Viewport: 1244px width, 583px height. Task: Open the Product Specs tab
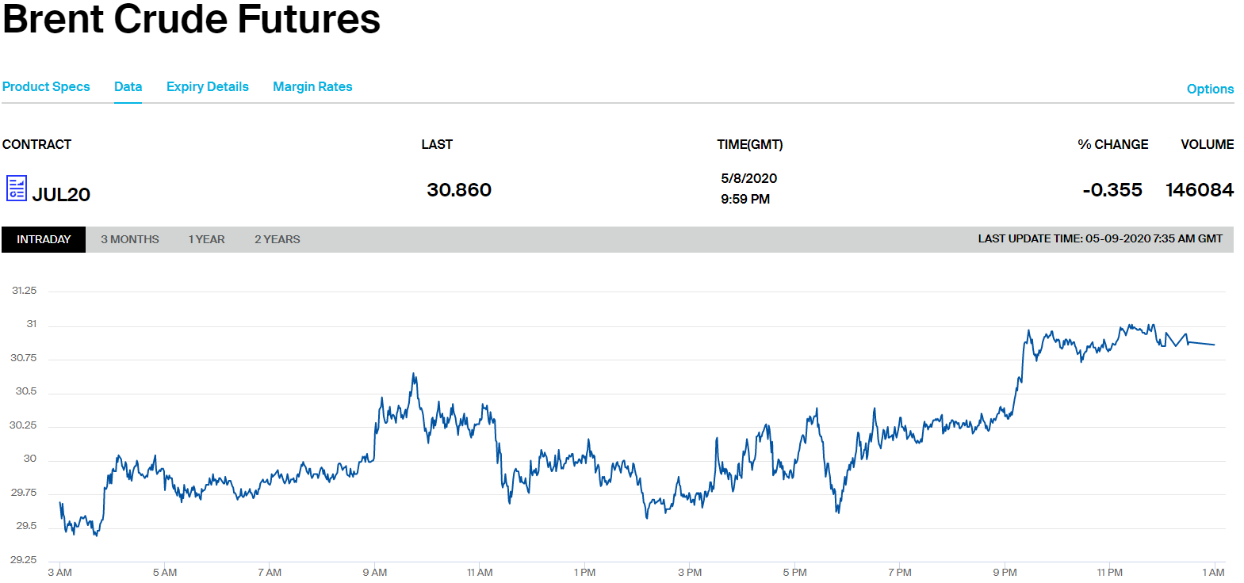tap(46, 87)
